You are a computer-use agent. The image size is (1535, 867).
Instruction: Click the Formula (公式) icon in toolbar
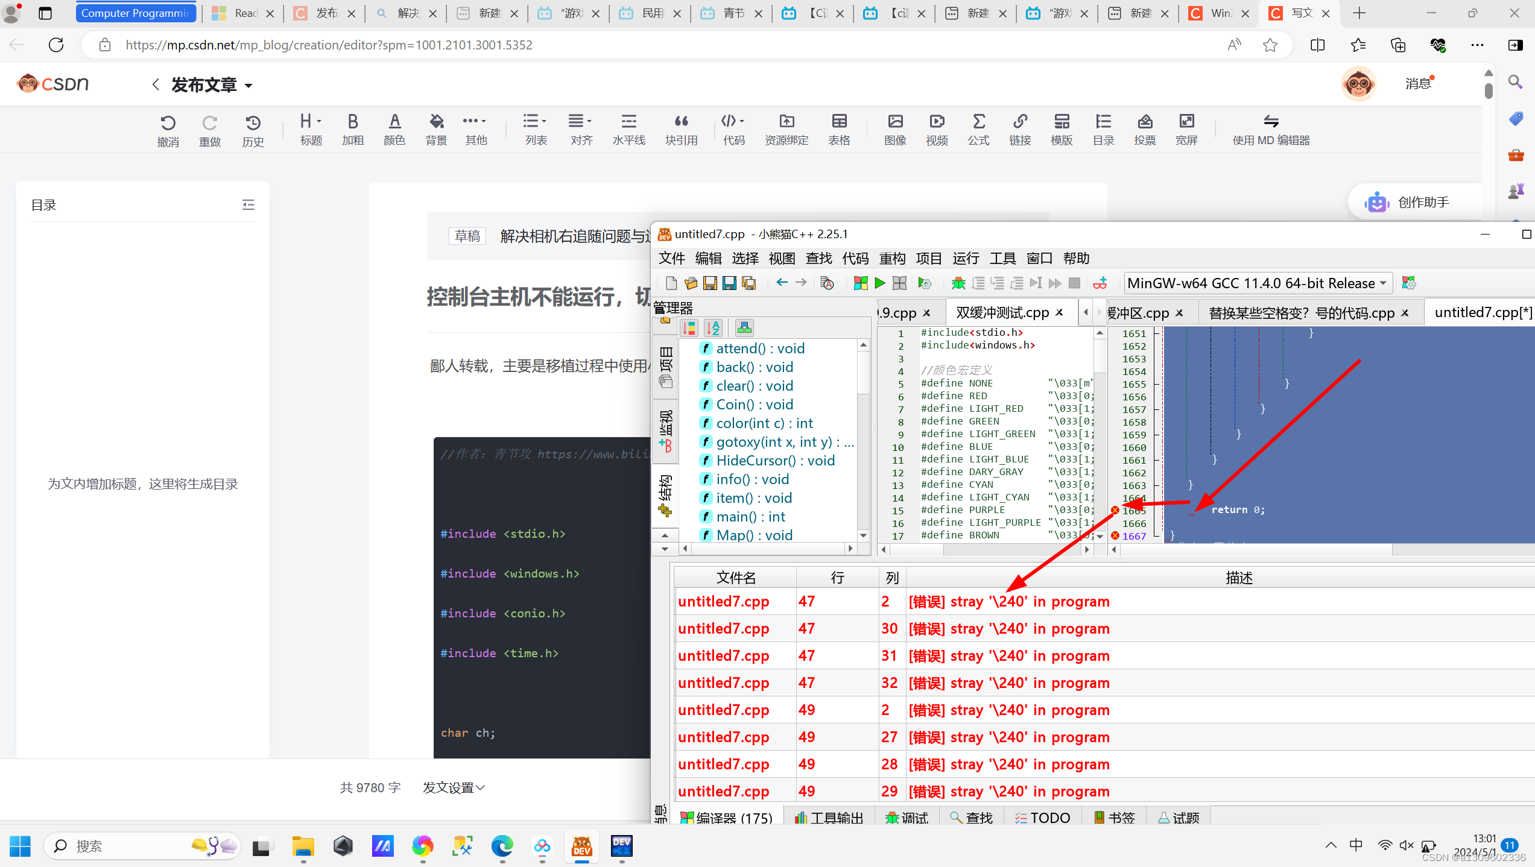(977, 125)
